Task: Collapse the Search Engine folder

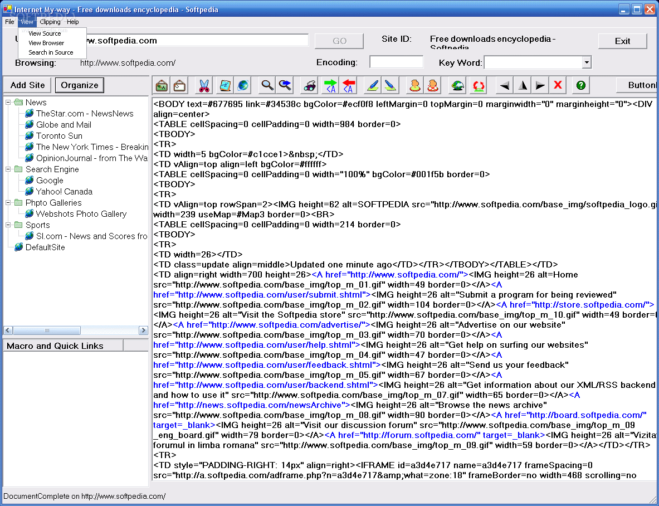Action: pos(8,169)
